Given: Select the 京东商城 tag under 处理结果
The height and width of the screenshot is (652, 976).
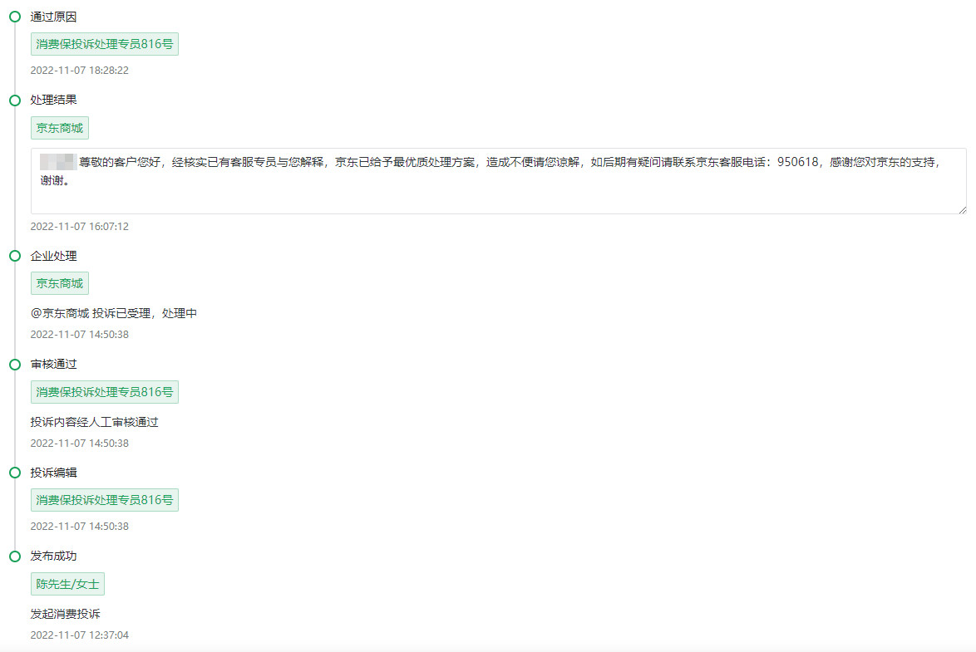Looking at the screenshot, I should point(60,128).
